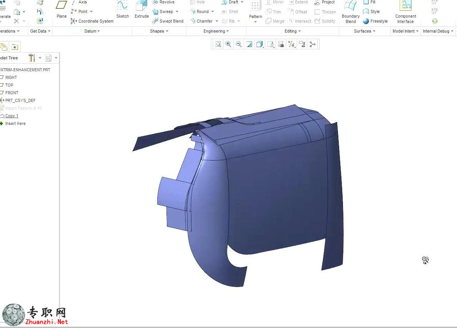Switch to the Favorites tab icon
The width and height of the screenshot is (457, 328).
click(x=15, y=47)
